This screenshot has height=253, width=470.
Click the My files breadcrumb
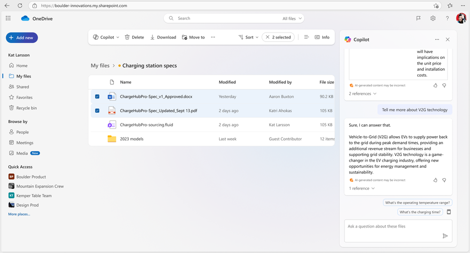click(x=100, y=65)
